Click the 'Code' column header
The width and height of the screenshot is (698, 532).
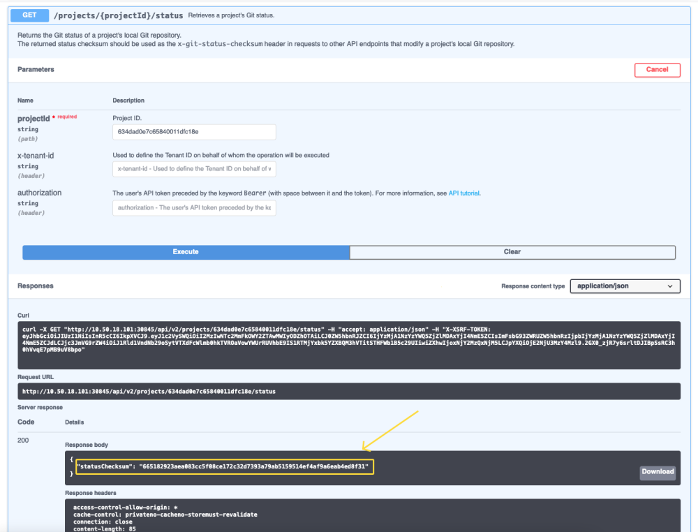coord(26,422)
